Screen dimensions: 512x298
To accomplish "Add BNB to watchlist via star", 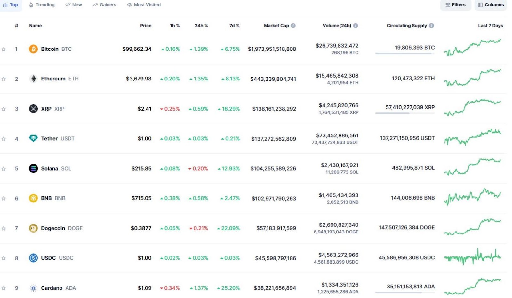I will coord(4,198).
